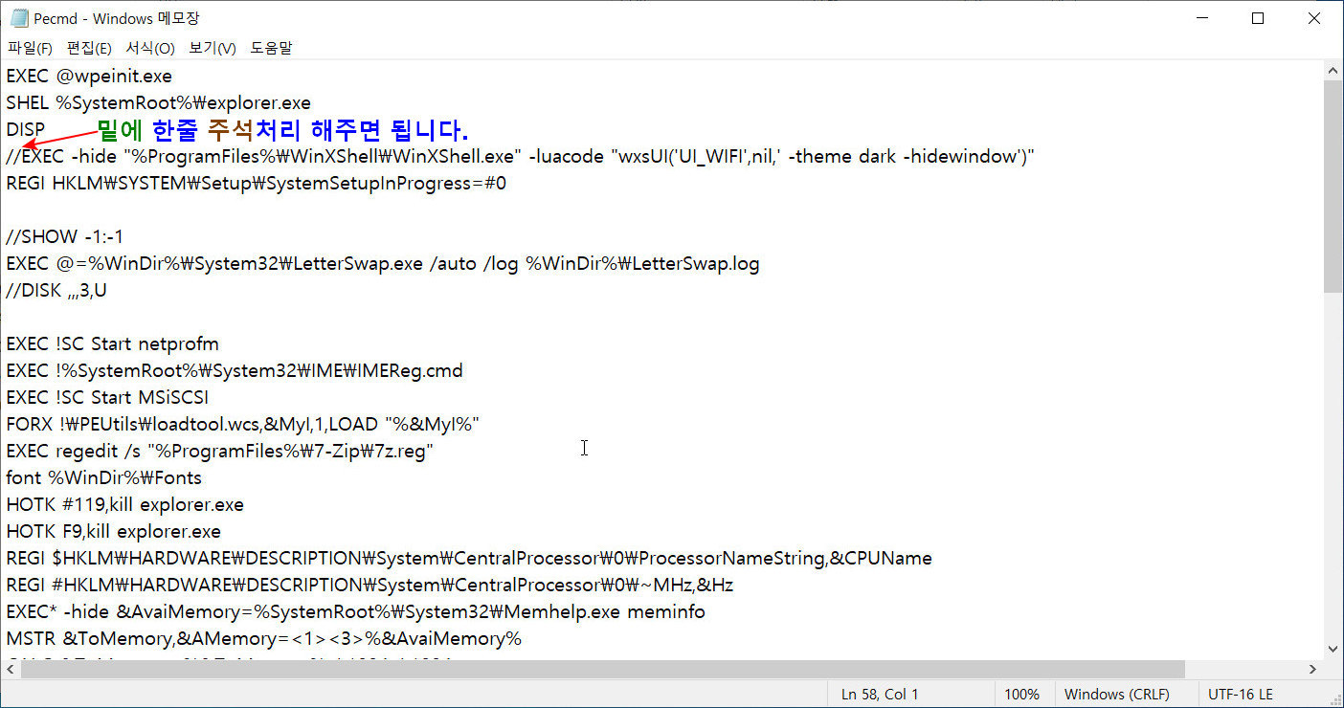Viewport: 1344px width, 708px height.
Task: Click the 'EXEC !SC Start netprofm' line
Action: click(112, 343)
